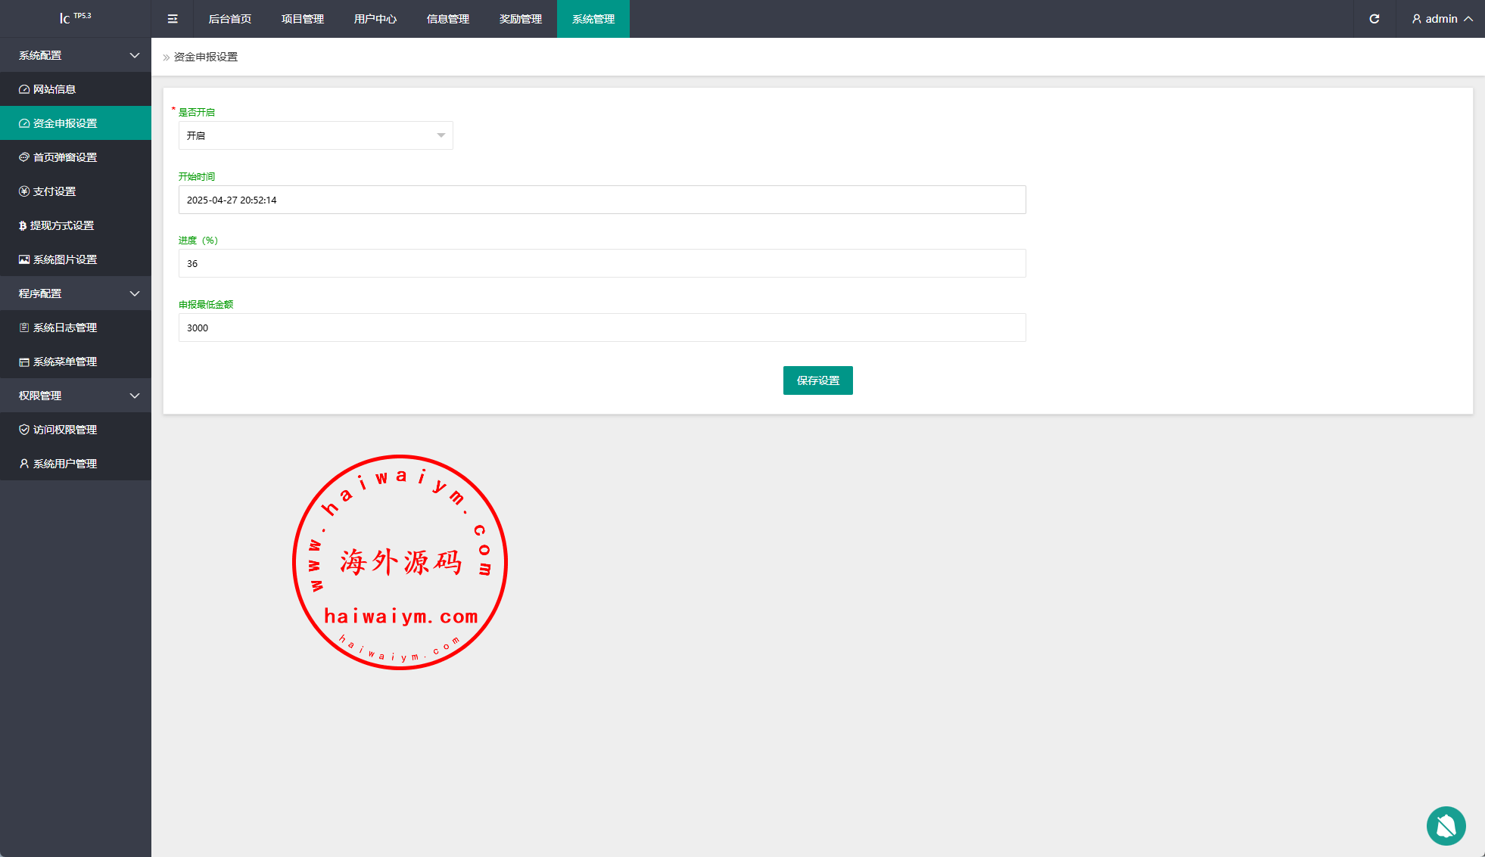Click the floating round icon bottom-right
This screenshot has height=857, width=1485.
coord(1446,825)
